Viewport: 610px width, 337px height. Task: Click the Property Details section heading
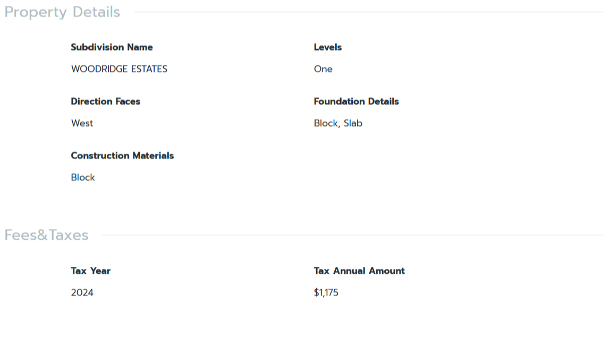coord(62,12)
